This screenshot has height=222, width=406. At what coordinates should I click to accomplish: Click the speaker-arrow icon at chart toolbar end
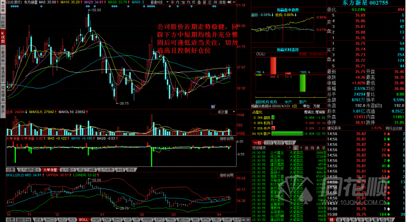pyautogui.click(x=229, y=2)
